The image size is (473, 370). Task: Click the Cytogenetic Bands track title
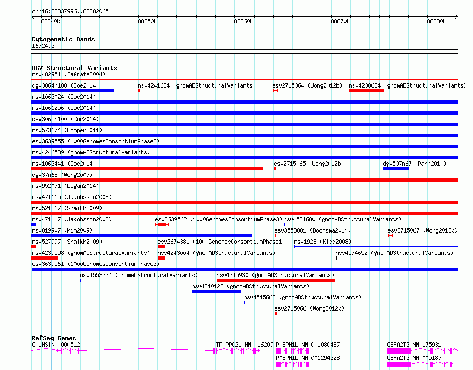63,39
